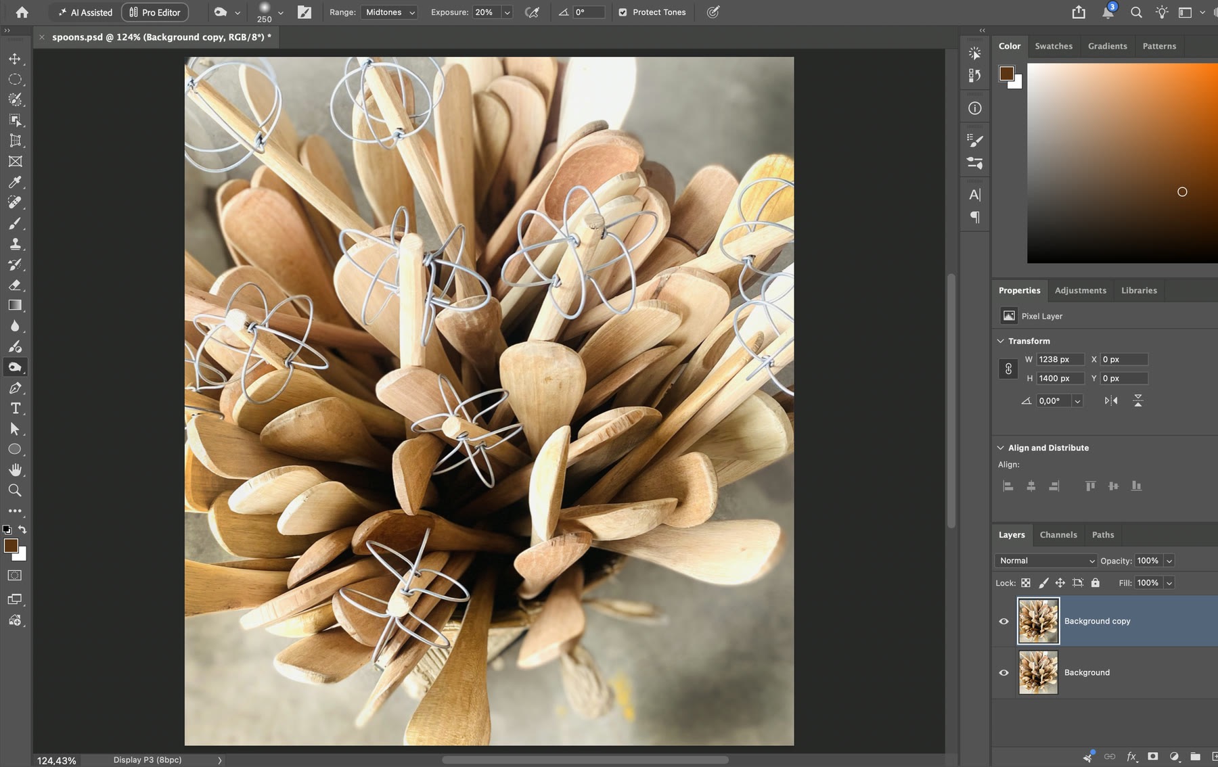Screen dimensions: 1218x767
Task: Select the Eraser tool
Action: [x=15, y=285]
